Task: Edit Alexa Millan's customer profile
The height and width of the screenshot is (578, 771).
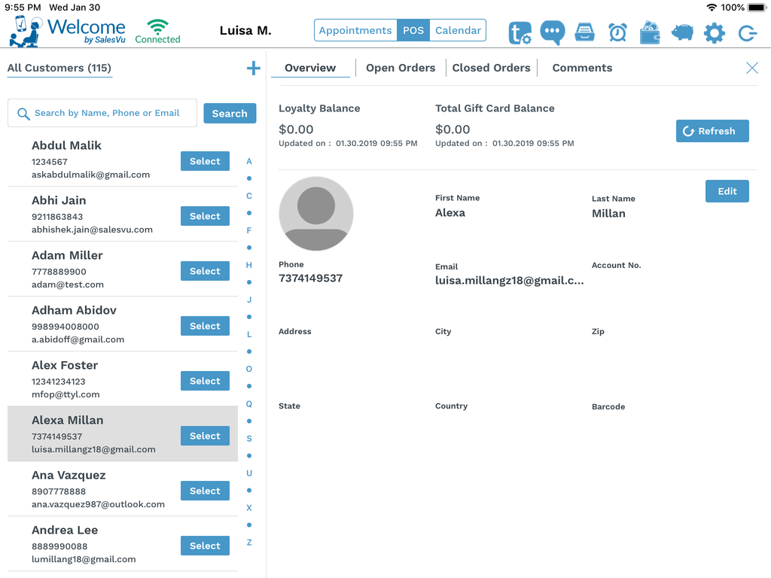Action: pos(727,191)
